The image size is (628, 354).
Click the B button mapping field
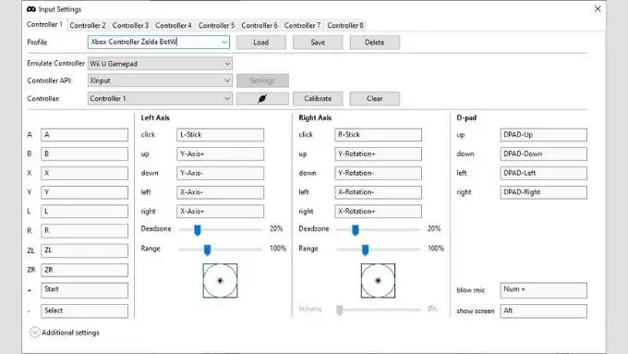tap(85, 154)
